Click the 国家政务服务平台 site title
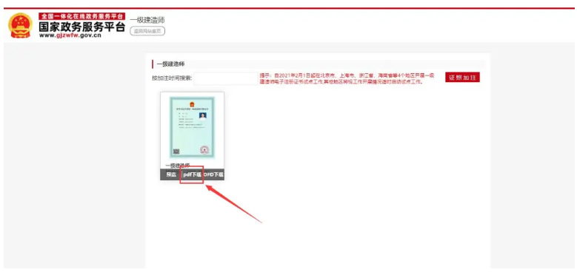The height and width of the screenshot is (272, 577). tap(81, 27)
